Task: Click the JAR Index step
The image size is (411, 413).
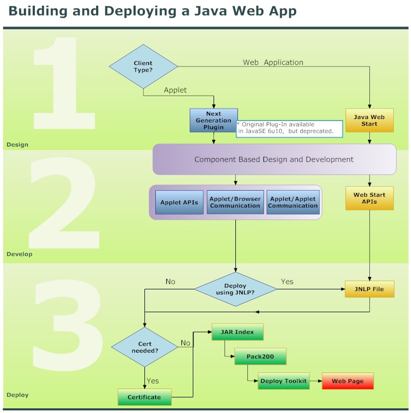Action: click(237, 332)
